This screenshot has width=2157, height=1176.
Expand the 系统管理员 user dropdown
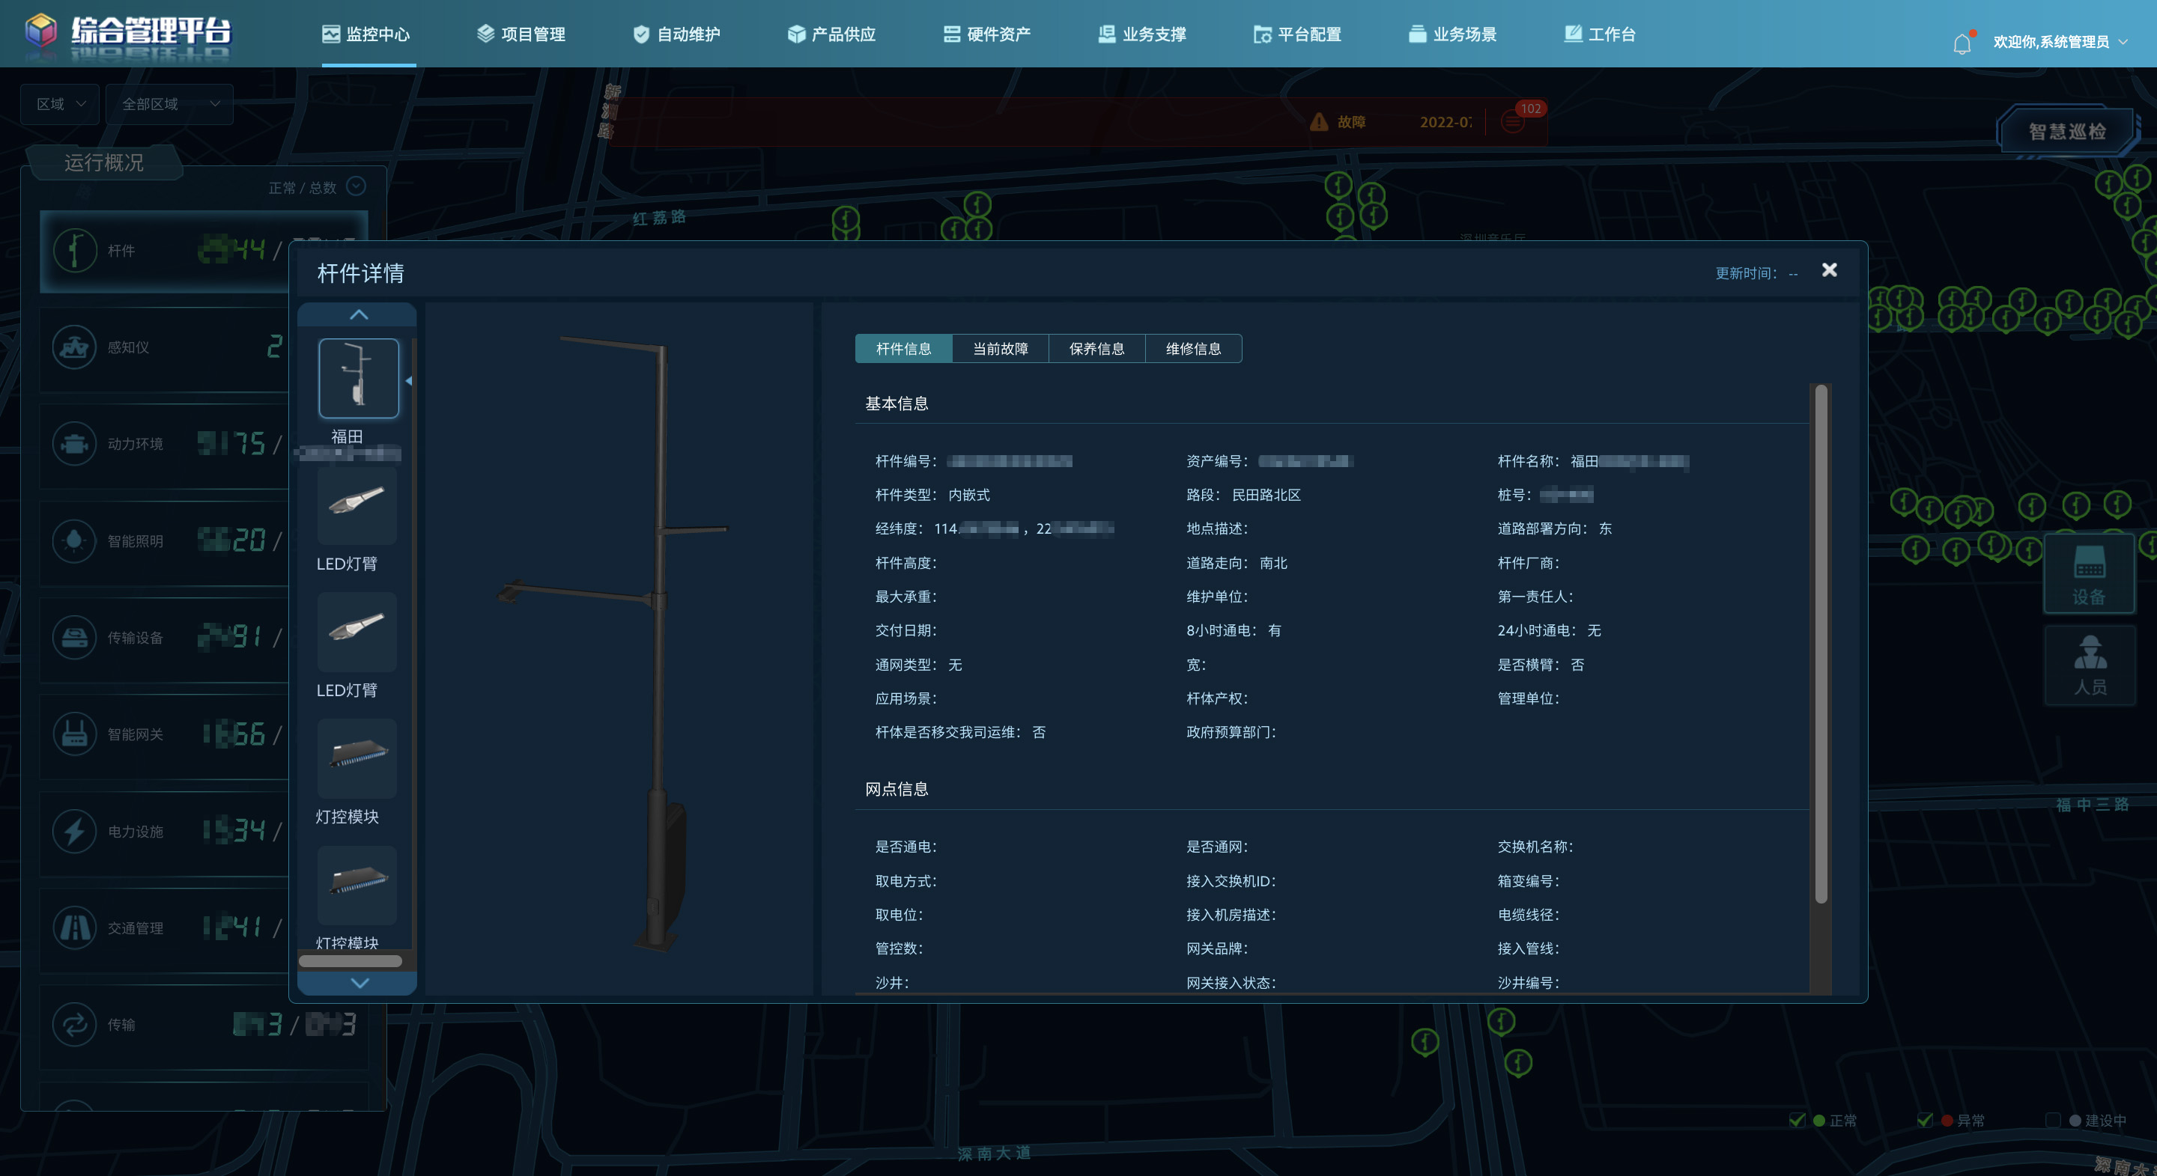[x=2060, y=42]
